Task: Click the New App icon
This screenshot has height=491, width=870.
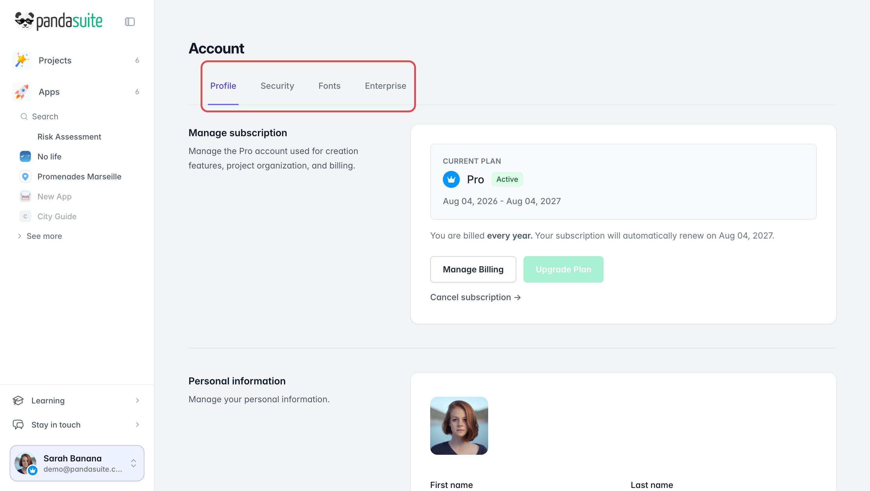Action: [x=25, y=197]
